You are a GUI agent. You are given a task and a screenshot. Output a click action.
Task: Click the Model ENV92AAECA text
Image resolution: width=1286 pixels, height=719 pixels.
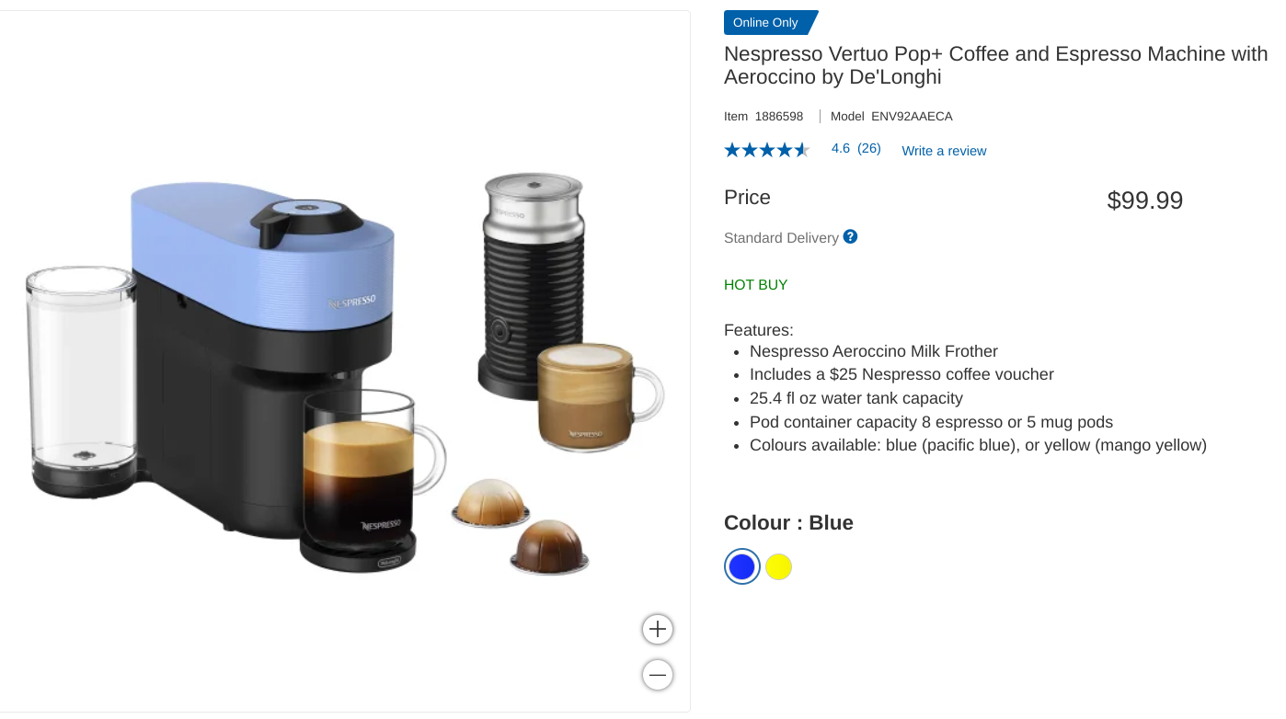(x=891, y=116)
